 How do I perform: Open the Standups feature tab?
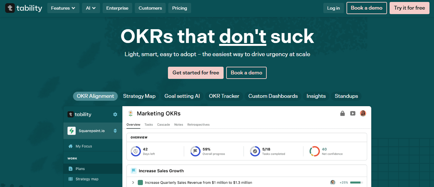(x=346, y=96)
